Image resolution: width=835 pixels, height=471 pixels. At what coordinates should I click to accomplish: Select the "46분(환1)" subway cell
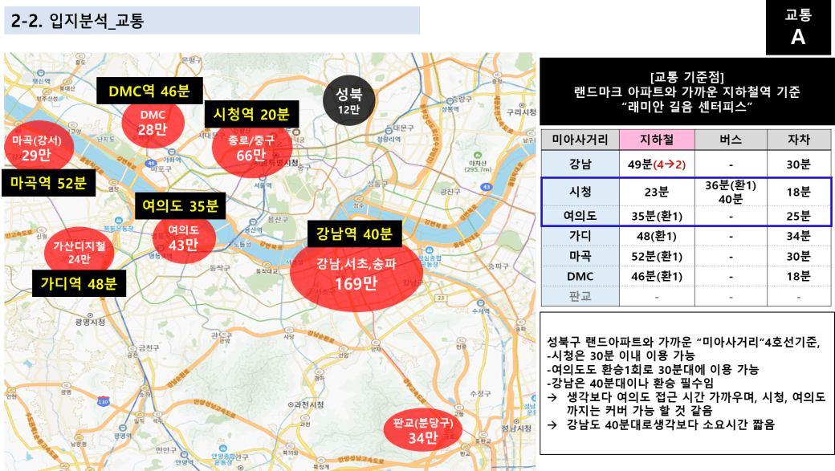[x=657, y=276]
